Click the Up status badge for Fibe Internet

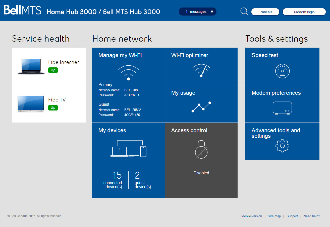click(53, 70)
